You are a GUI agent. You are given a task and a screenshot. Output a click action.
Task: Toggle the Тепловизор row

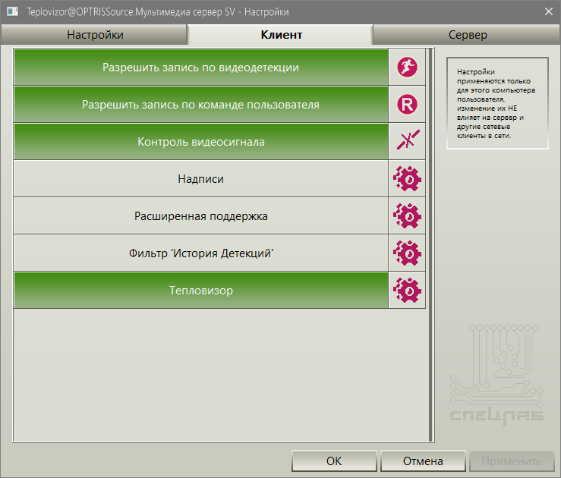pyautogui.click(x=201, y=291)
